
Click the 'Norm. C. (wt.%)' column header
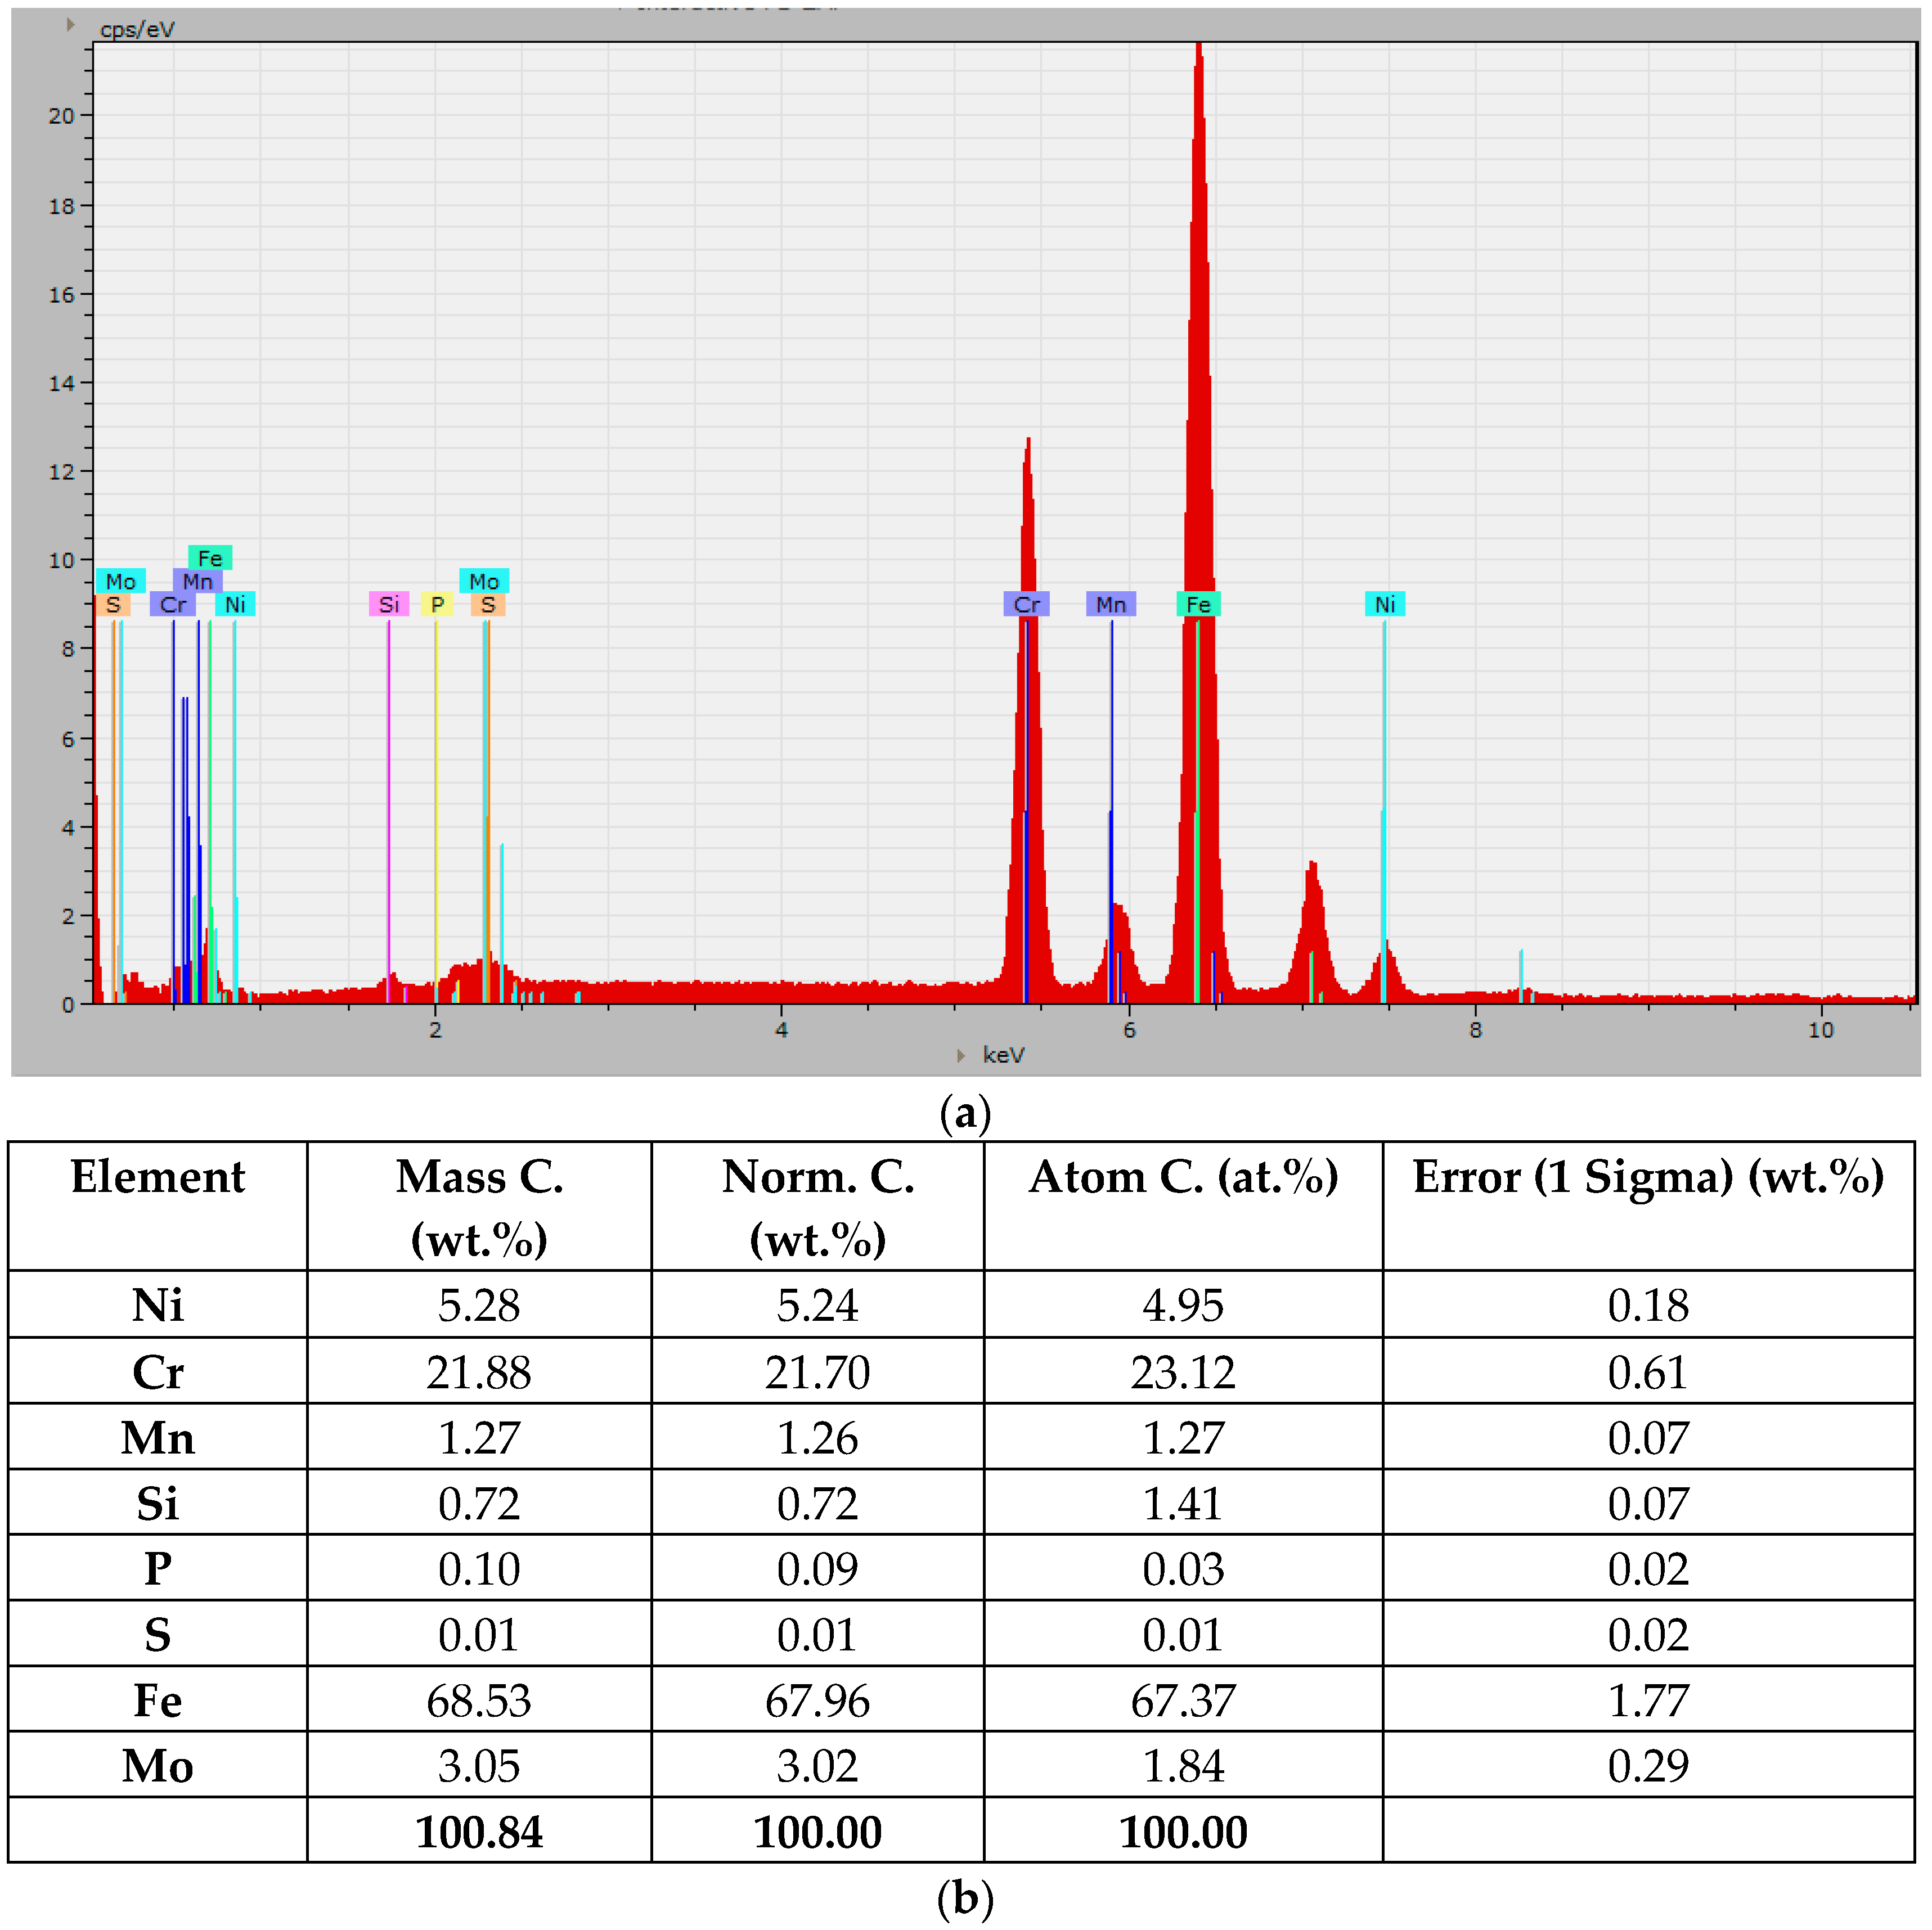tap(817, 1206)
